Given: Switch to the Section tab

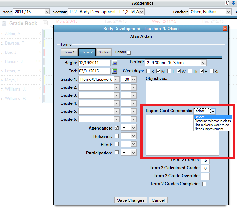Looking at the screenshot, I should [x=104, y=52].
